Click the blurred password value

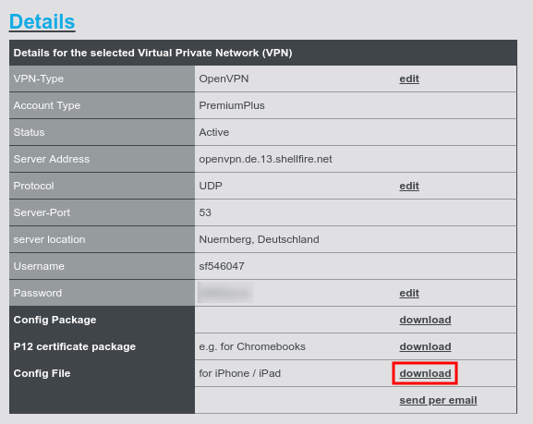pyautogui.click(x=225, y=293)
